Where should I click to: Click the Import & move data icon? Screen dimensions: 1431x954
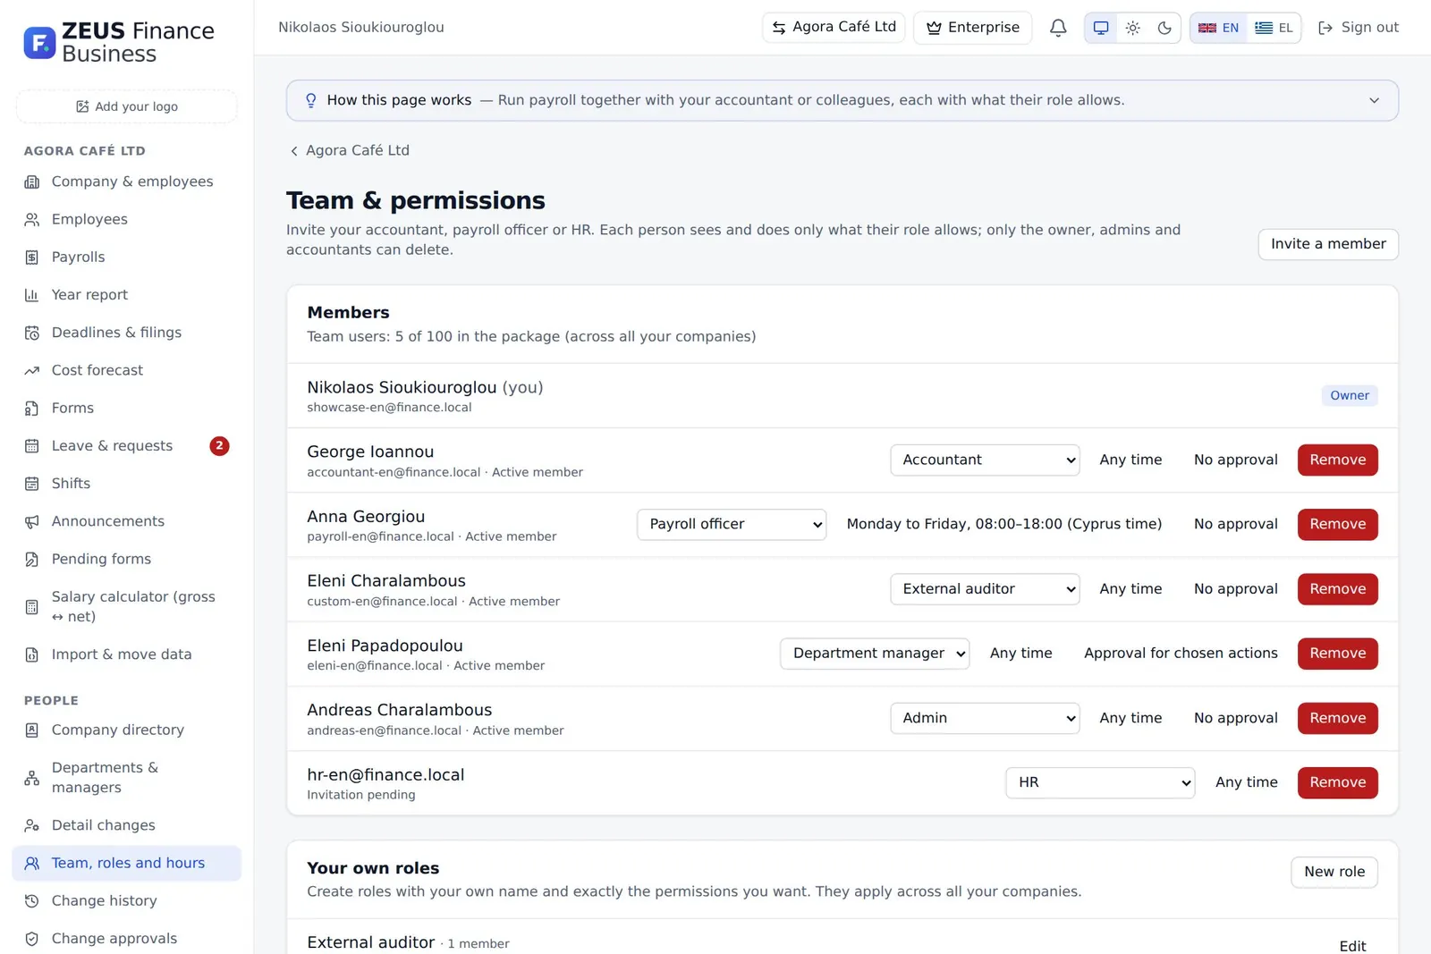[x=32, y=654]
